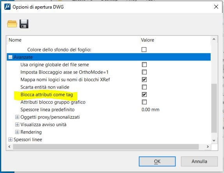Toggle Usa origine globale del file seme checkbox
The height and width of the screenshot is (173, 224).
144,64
